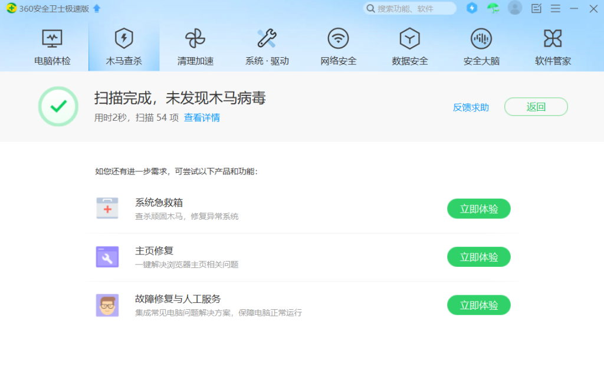Click the feedback note icon near minimize
The width and height of the screenshot is (604, 377).
(x=536, y=8)
